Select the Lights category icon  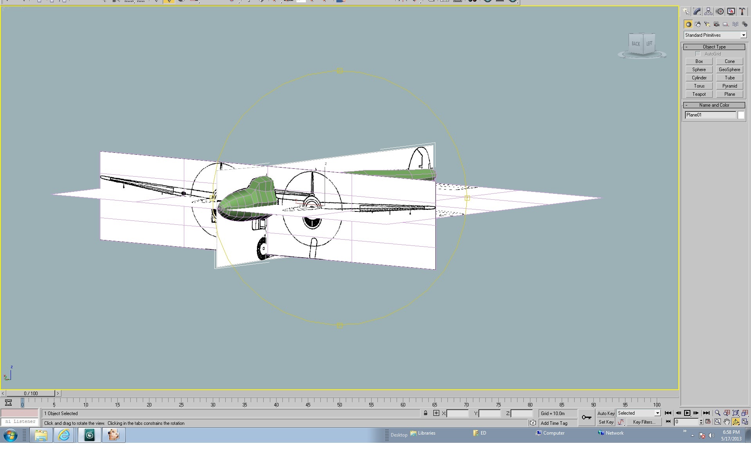707,24
